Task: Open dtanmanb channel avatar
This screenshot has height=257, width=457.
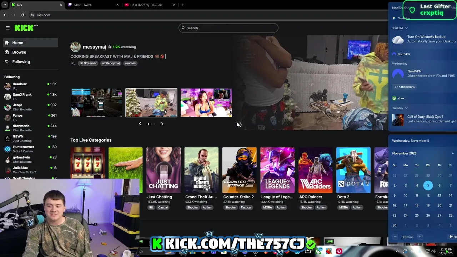Action: coord(7,128)
